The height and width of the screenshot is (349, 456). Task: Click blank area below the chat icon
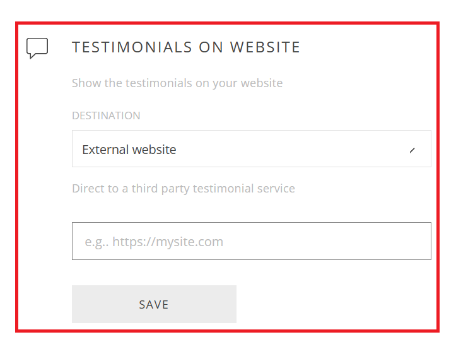click(37, 175)
